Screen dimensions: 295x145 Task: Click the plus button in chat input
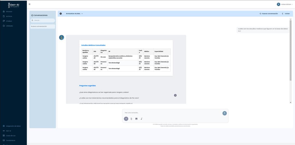pyautogui.click(x=126, y=119)
